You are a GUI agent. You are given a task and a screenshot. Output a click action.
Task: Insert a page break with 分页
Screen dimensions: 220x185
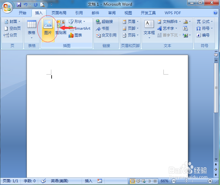(x=11, y=35)
